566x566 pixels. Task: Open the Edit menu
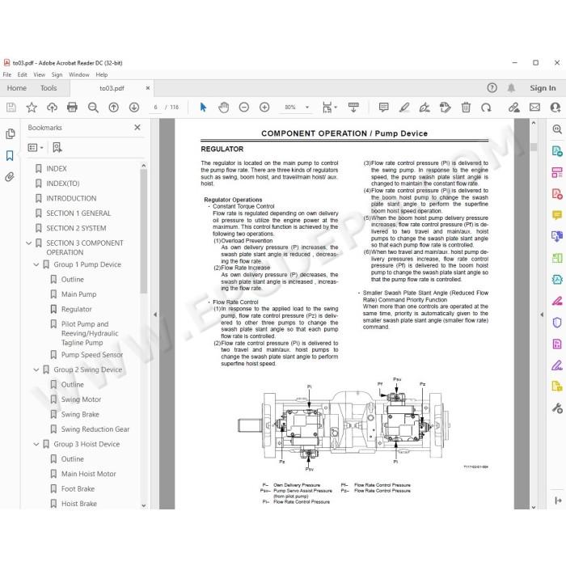23,74
